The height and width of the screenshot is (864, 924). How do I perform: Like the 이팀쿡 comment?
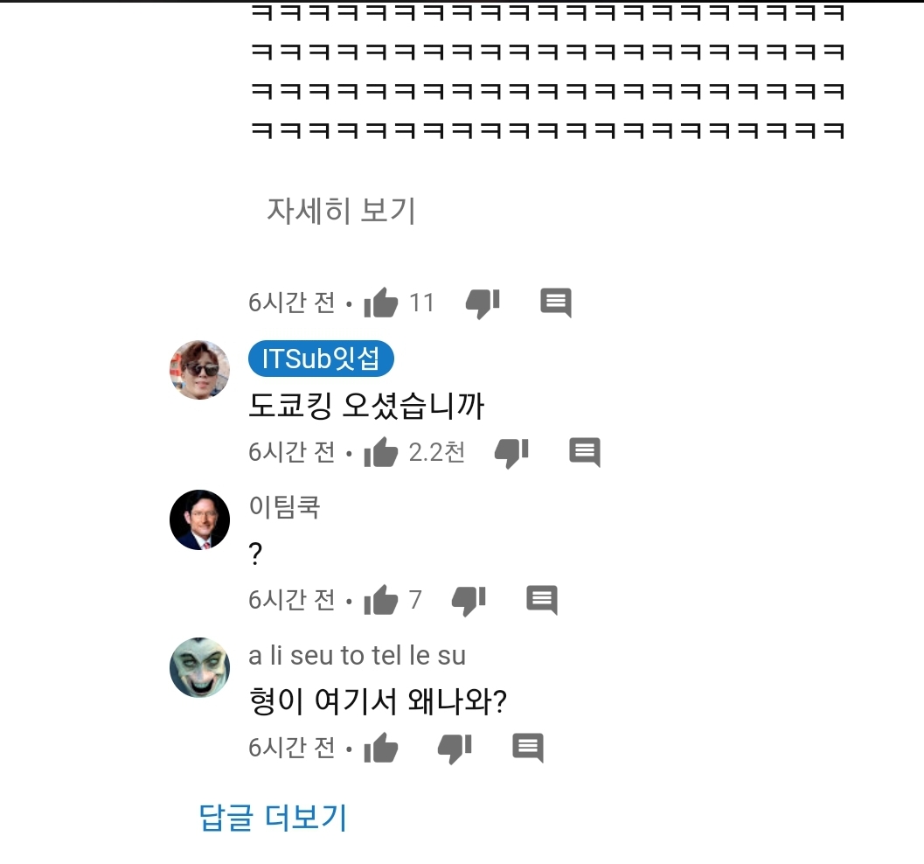click(x=381, y=600)
